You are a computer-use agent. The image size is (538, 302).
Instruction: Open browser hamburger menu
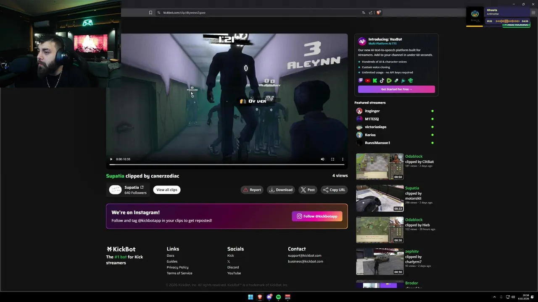(x=533, y=13)
